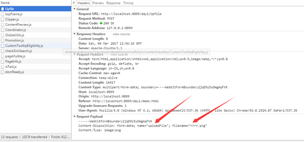
Task: Select the CustomTooltipEligibility.js request
Action: (35, 46)
